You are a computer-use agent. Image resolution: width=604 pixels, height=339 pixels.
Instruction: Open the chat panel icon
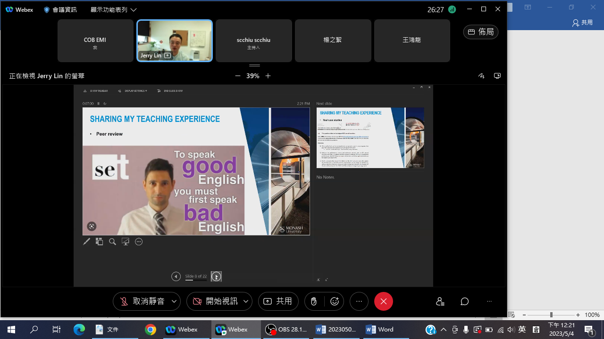(464, 301)
